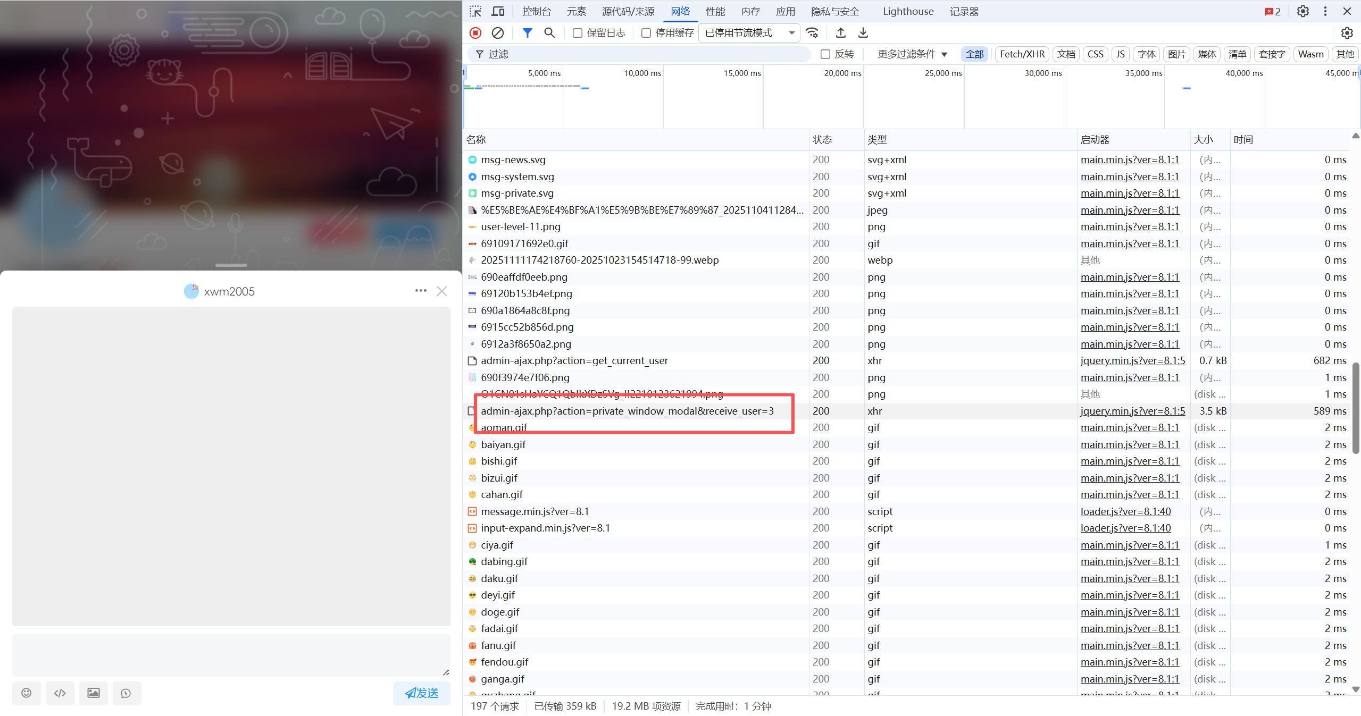
Task: Click the stop recording network log icon
Action: coord(475,33)
